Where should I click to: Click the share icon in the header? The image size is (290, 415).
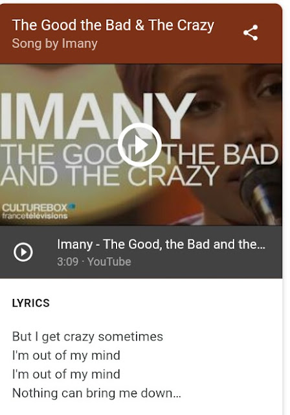pyautogui.click(x=251, y=32)
